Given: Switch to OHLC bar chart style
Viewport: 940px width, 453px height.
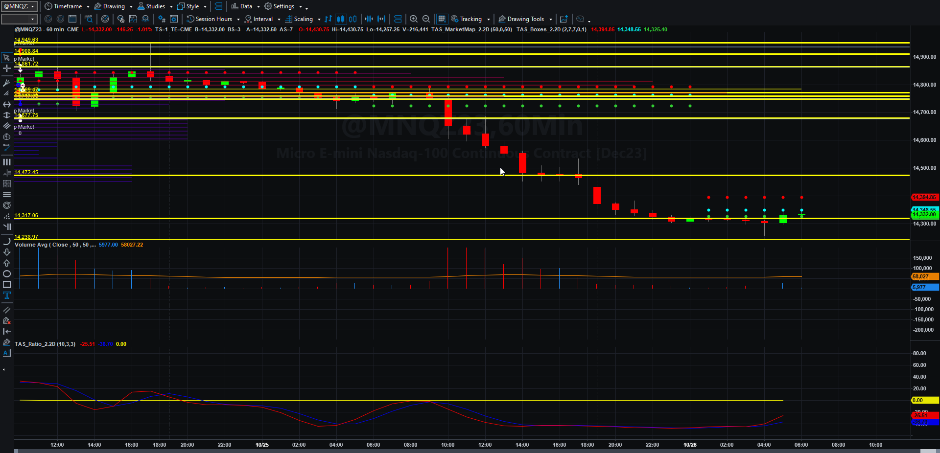Looking at the screenshot, I should 328,19.
